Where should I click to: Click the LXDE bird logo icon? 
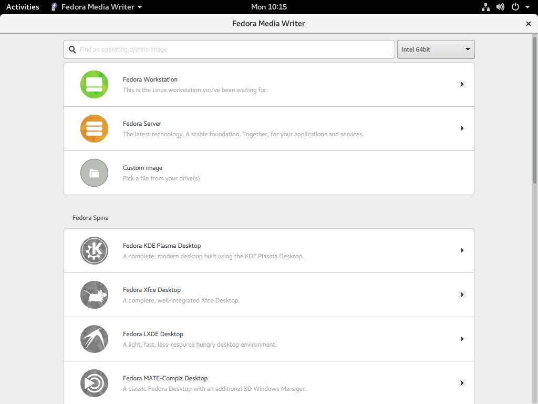[94, 339]
